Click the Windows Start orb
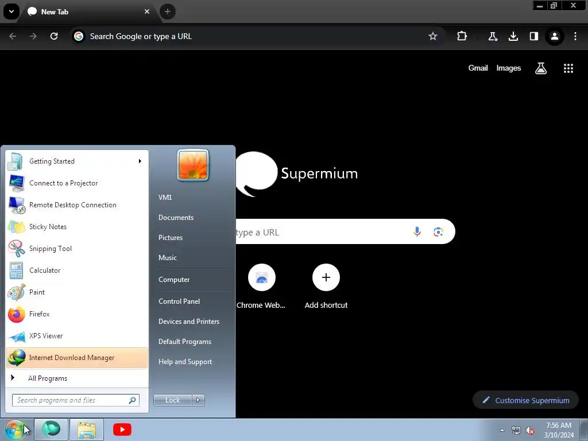 (15, 430)
